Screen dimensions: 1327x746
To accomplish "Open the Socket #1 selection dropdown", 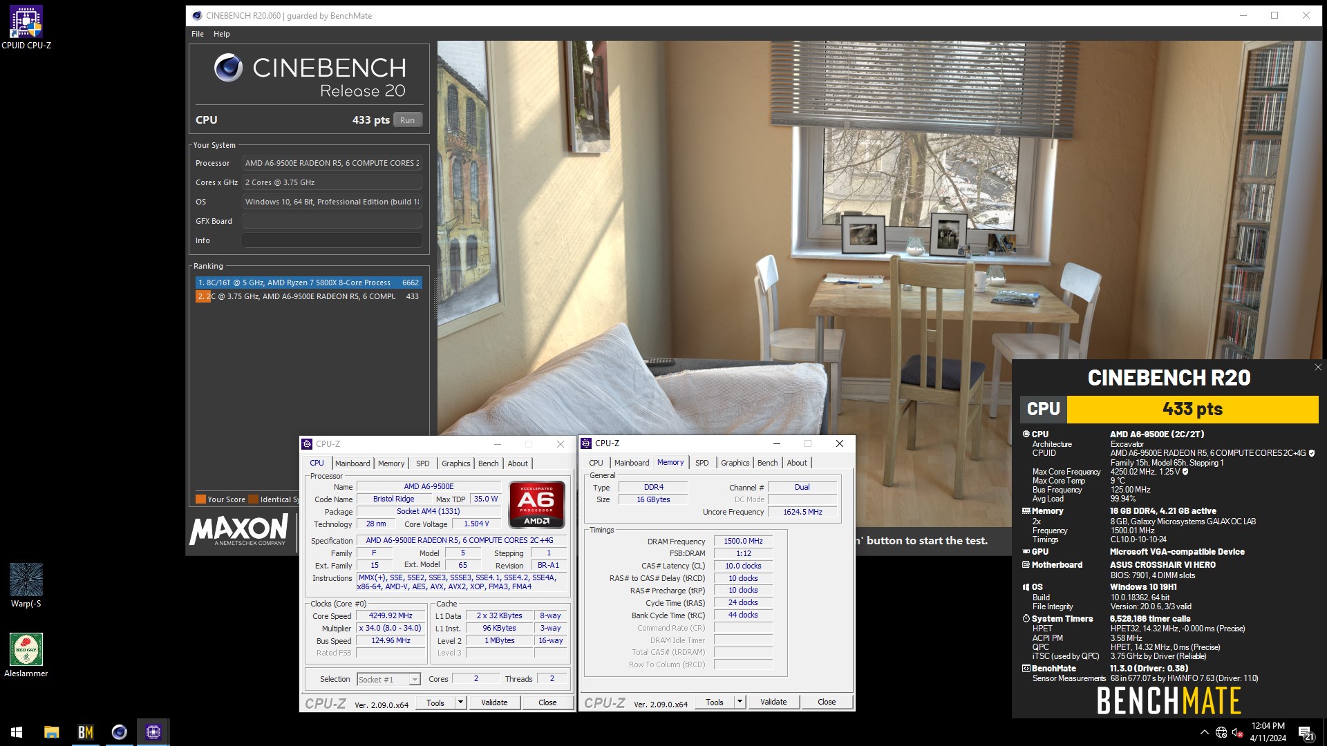I will click(x=388, y=680).
